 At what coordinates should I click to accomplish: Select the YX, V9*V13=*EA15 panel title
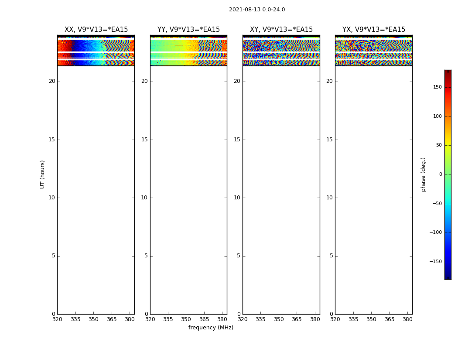373,30
